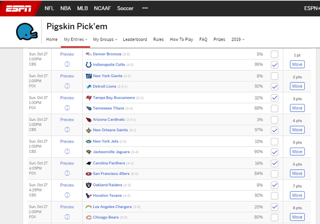Go to the NBA section
The image size is (320, 224).
[x=66, y=8]
